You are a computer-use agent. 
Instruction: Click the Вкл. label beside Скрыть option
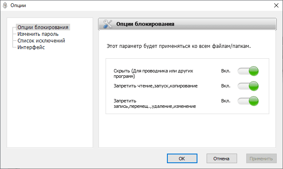(x=226, y=71)
